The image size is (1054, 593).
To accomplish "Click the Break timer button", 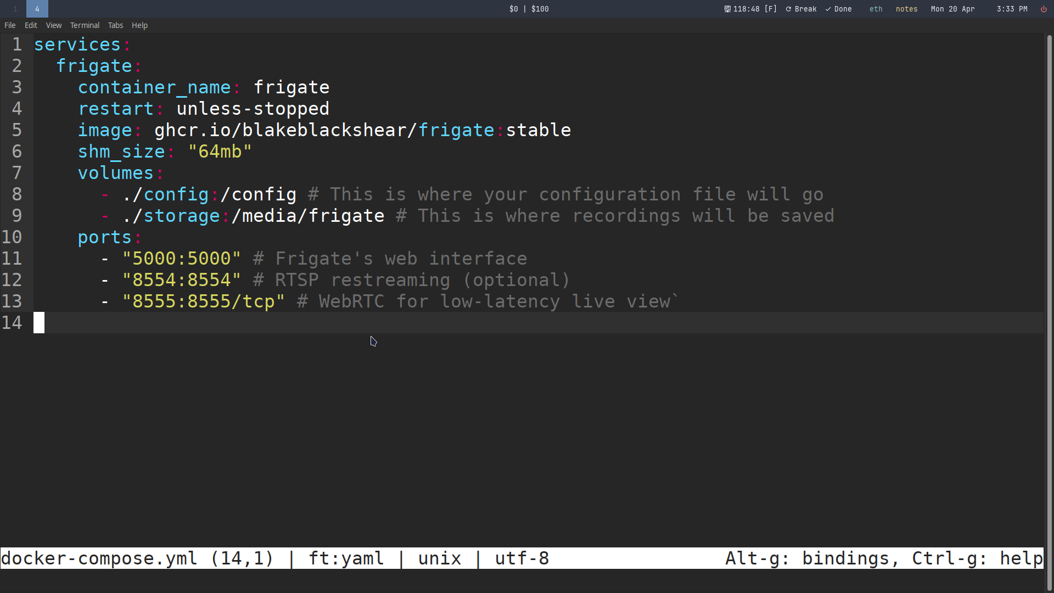I will click(801, 9).
